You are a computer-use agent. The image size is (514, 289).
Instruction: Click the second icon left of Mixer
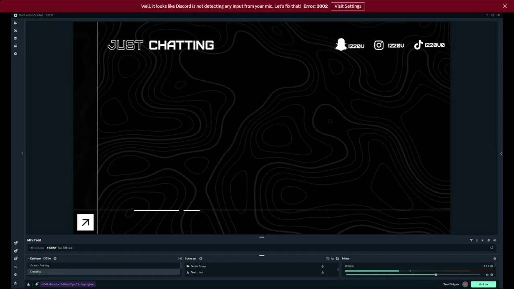332,258
